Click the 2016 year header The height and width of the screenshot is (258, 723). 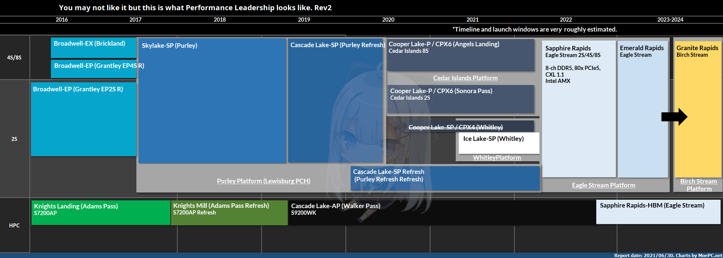62,20
